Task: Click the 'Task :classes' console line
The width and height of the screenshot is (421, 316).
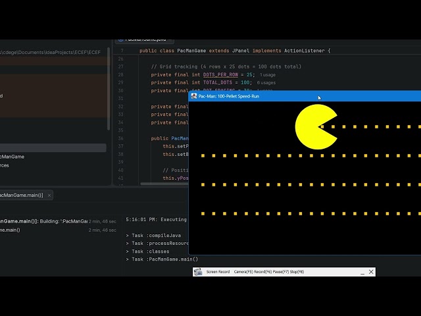Action: [x=147, y=251]
